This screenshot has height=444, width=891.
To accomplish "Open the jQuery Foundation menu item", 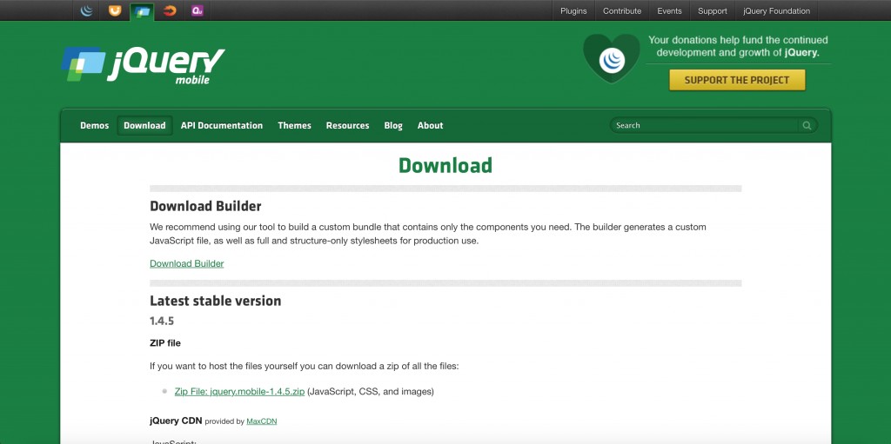I will pyautogui.click(x=776, y=10).
